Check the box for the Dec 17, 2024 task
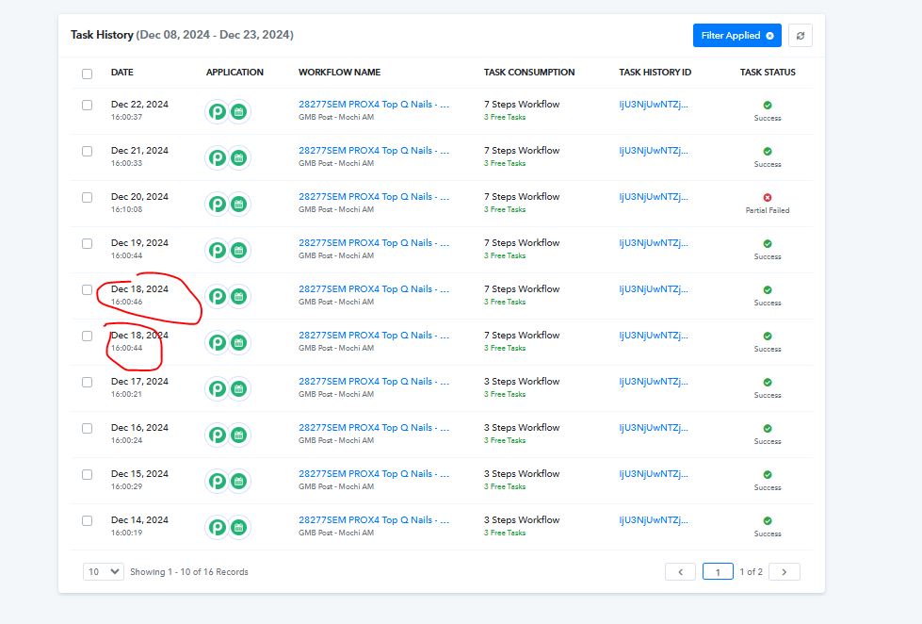The width and height of the screenshot is (922, 624). 87,382
